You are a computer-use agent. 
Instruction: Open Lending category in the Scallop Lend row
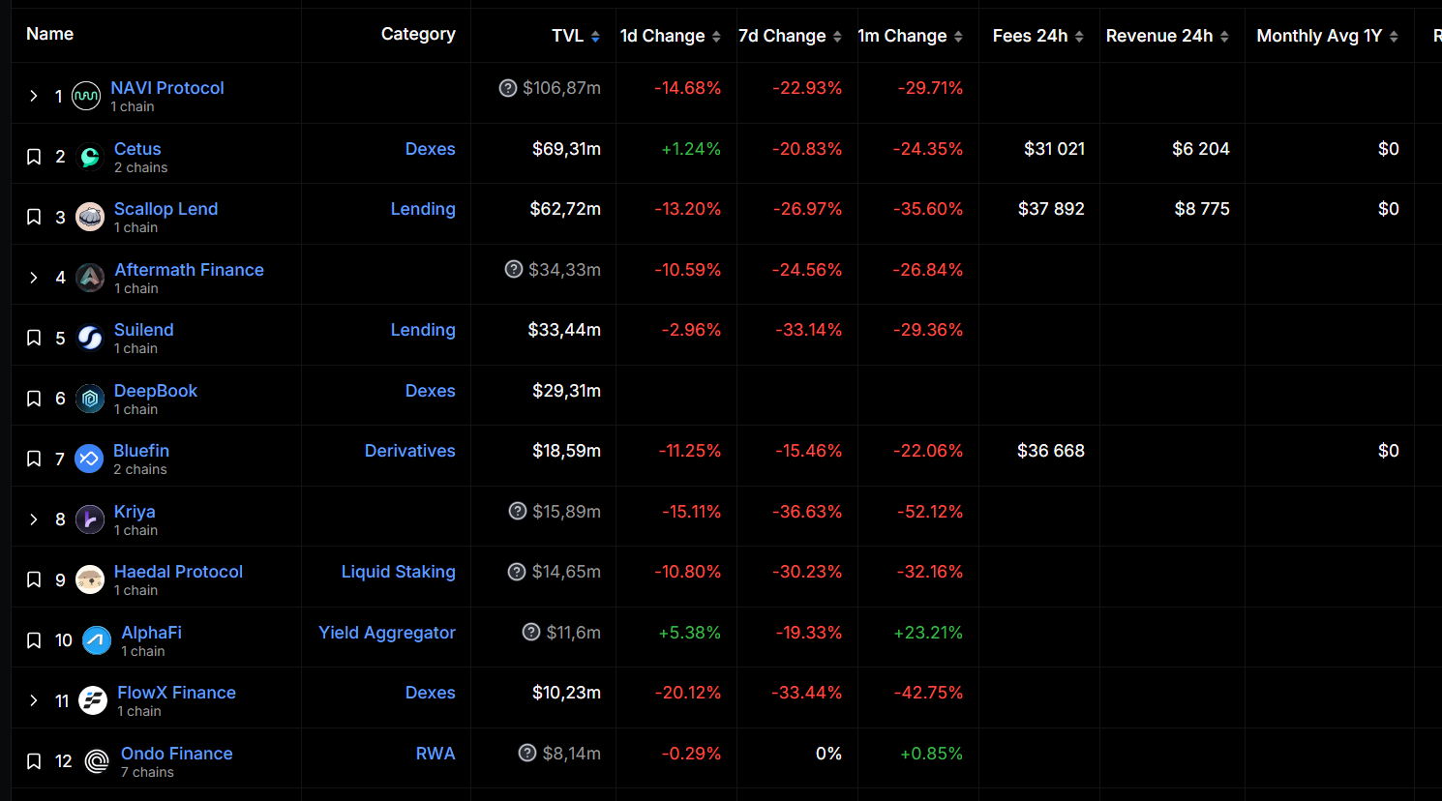[x=423, y=209]
